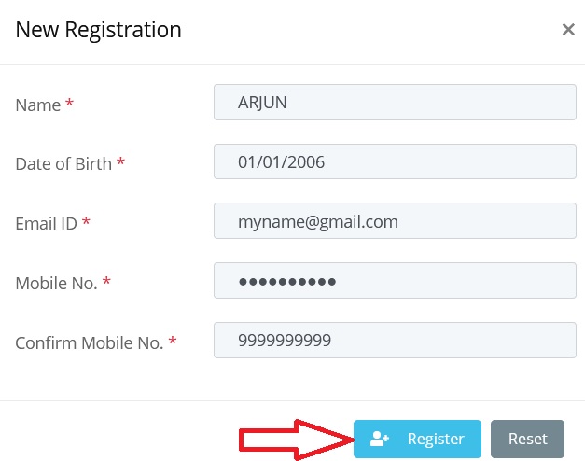Close the New Registration dialog

tap(568, 29)
